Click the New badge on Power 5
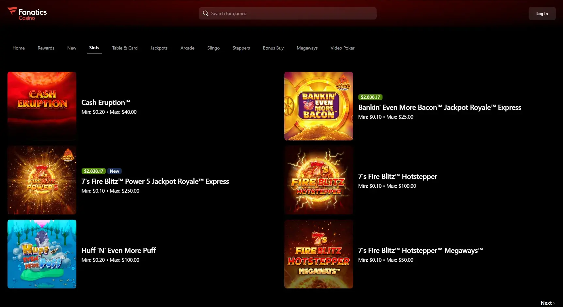Image resolution: width=563 pixels, height=307 pixels. 115,171
